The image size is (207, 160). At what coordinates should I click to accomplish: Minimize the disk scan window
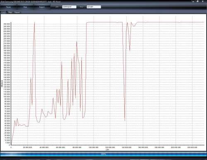[193, 1]
